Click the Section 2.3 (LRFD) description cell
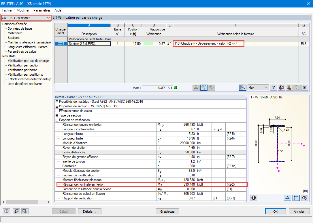This screenshot has height=223, width=313. [x=89, y=44]
